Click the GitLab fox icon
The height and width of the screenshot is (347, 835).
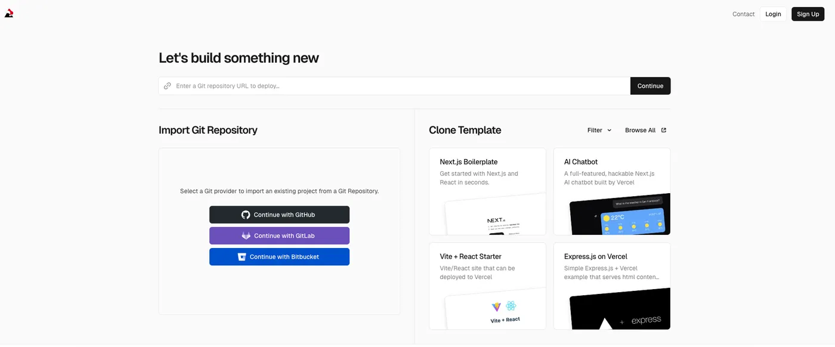pyautogui.click(x=246, y=236)
